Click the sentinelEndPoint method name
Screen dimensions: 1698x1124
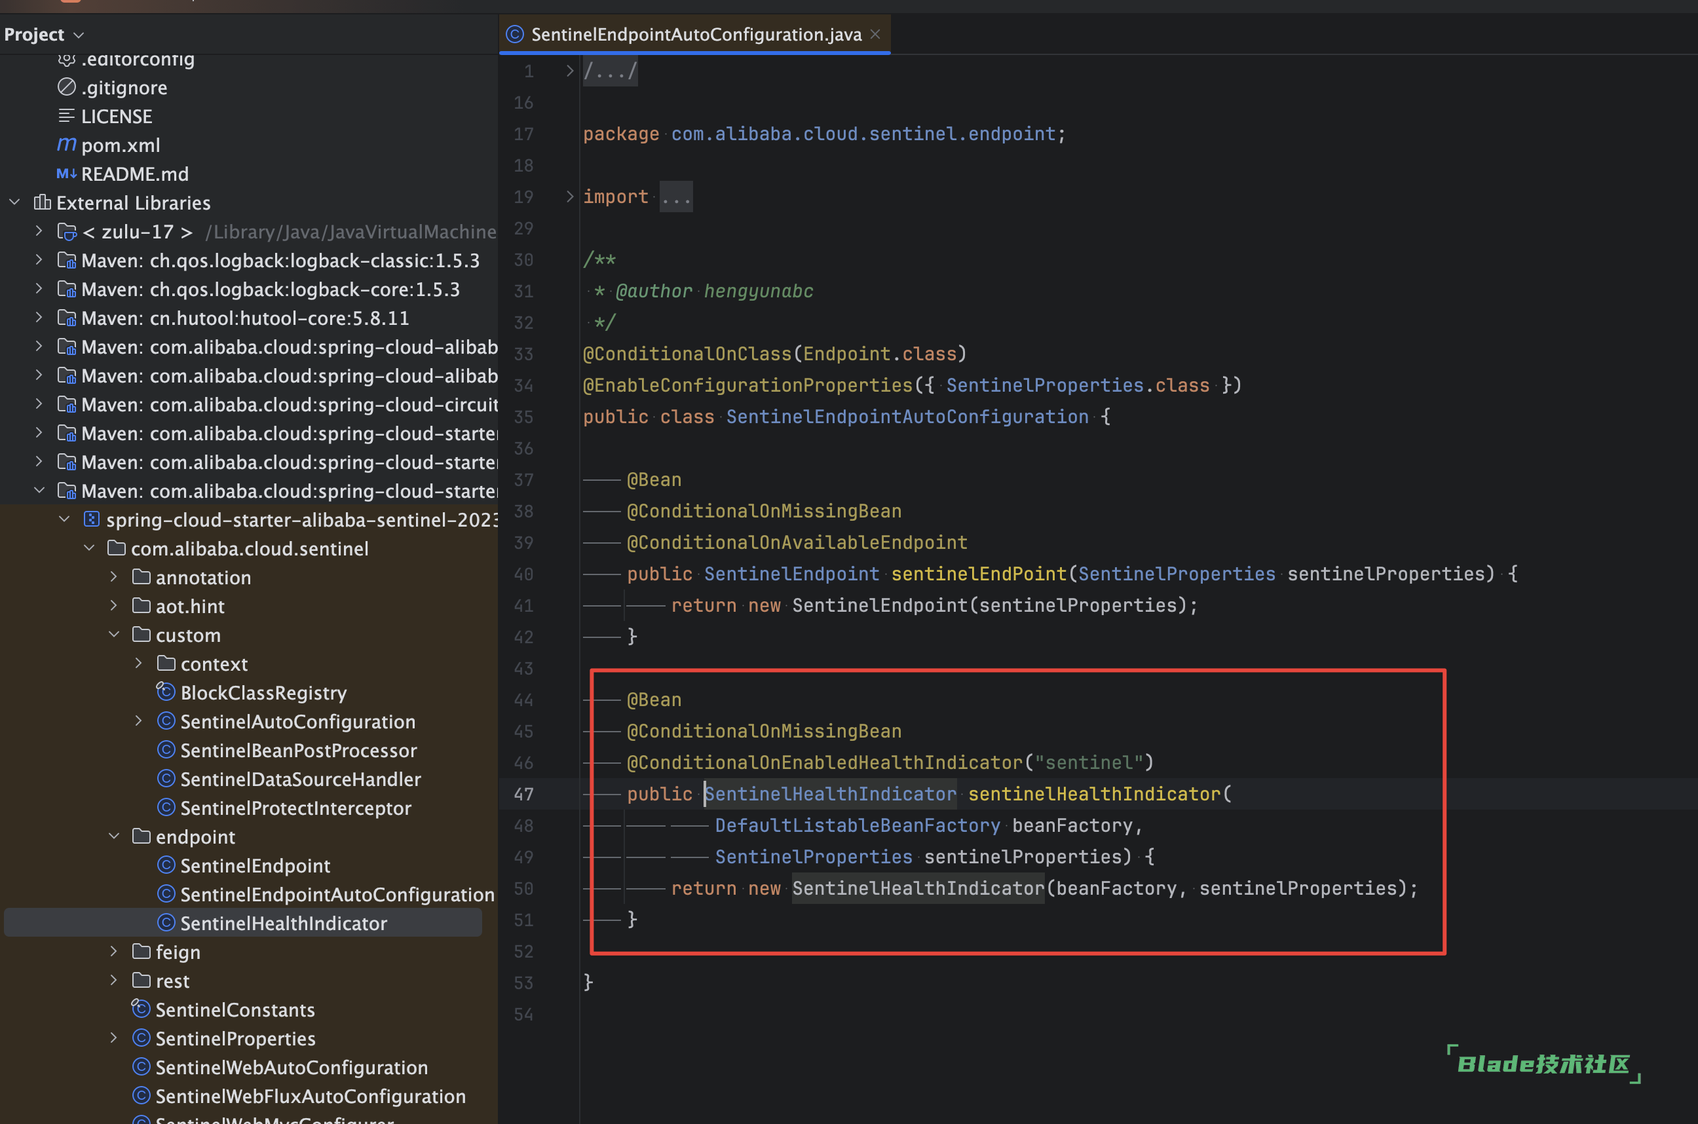(978, 574)
